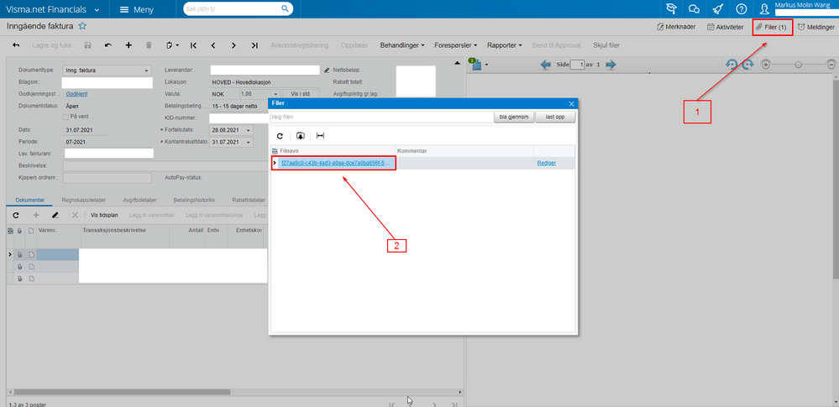839x407 pixels.
Task: Open the uploaded file link in Filer
Action: coord(335,163)
